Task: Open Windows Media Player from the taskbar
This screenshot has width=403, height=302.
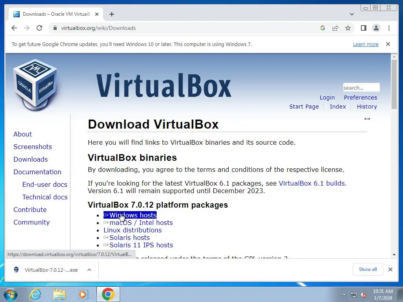Action: point(83,294)
